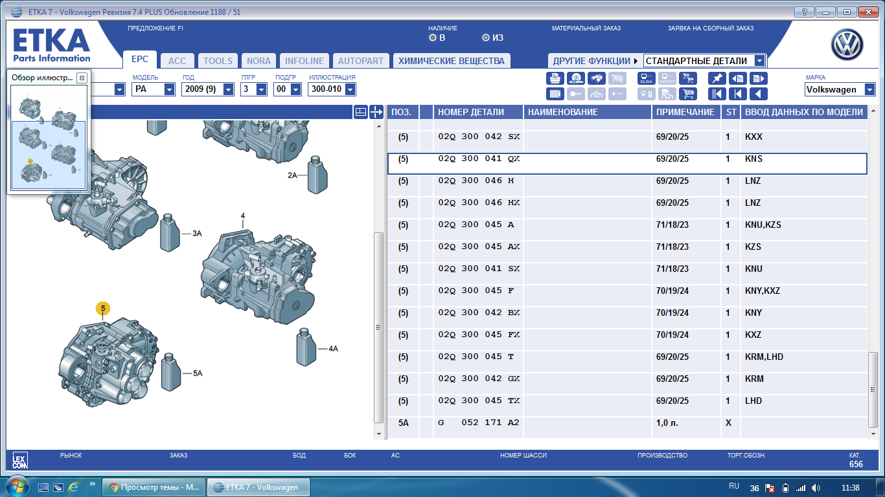
Task: Select the 'ИЗ' availability radio button
Action: coord(486,38)
